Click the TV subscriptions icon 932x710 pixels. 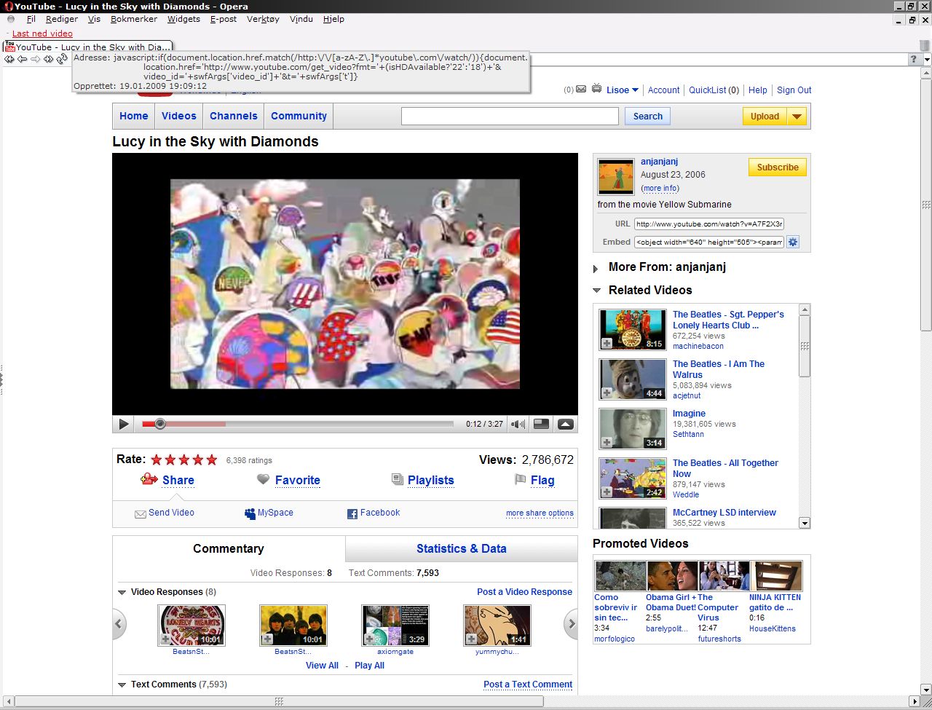tap(597, 90)
